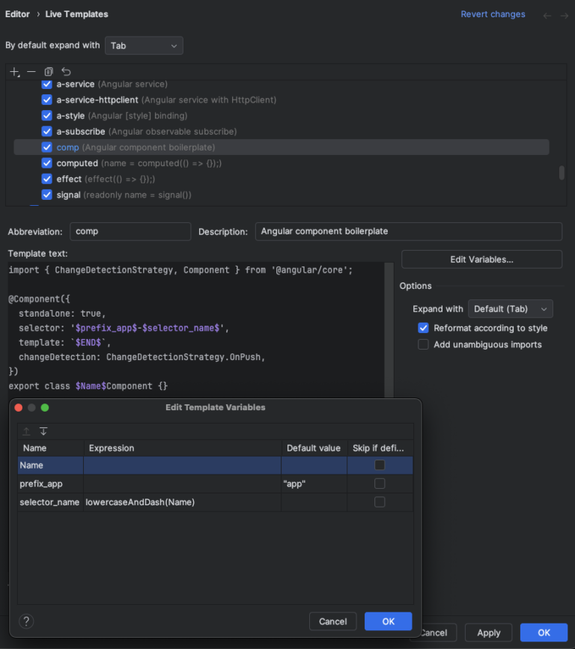Click the Revert changes link
575x649 pixels.
(493, 13)
